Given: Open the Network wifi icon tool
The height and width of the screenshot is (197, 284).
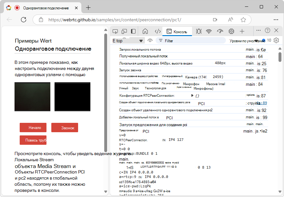Looking at the screenshot, I should click(x=209, y=32).
